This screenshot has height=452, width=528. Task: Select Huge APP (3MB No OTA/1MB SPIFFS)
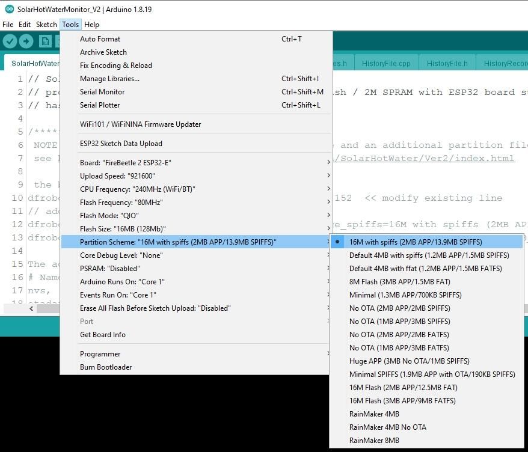click(426, 361)
